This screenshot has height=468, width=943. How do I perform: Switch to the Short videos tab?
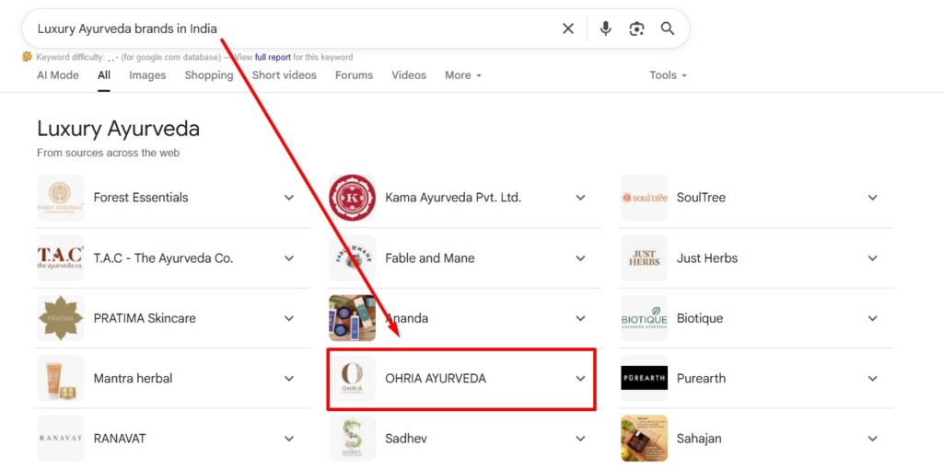pos(284,75)
